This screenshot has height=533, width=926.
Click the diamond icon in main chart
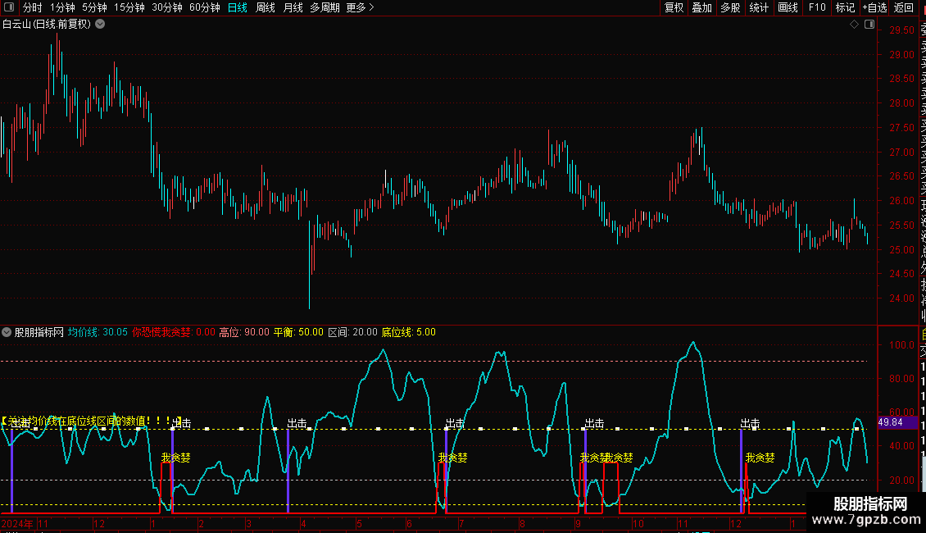[854, 25]
